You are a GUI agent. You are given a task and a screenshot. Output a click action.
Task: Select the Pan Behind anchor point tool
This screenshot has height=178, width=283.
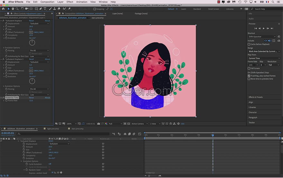(x=31, y=9)
